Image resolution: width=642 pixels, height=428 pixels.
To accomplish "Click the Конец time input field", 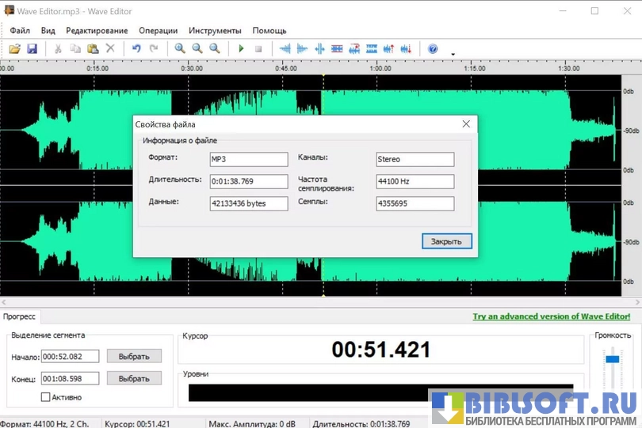I will [71, 379].
